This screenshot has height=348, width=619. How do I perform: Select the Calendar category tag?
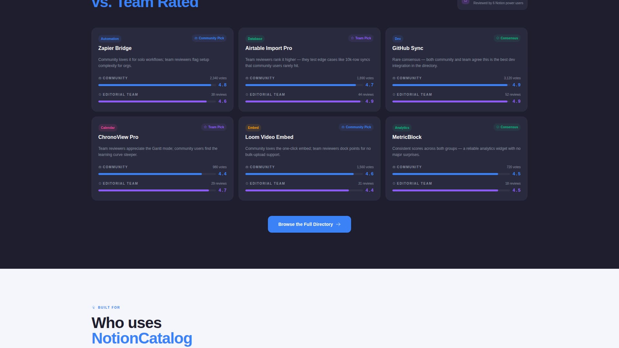tap(108, 128)
